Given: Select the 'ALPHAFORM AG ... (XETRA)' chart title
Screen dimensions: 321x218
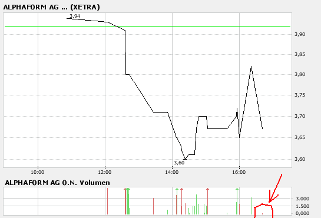Looking at the screenshot, I should pyautogui.click(x=52, y=7).
